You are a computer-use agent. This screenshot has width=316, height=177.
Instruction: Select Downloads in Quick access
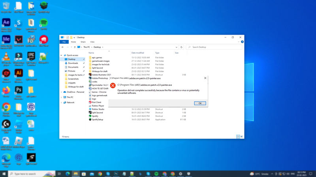73,63
